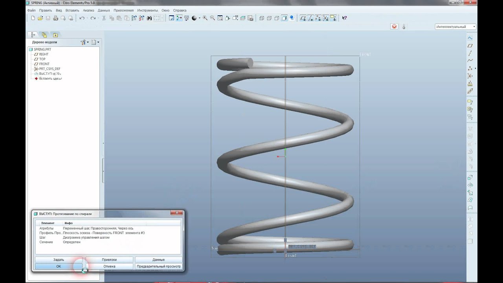Toggle datum axes display
503x283 pixels.
(310, 18)
